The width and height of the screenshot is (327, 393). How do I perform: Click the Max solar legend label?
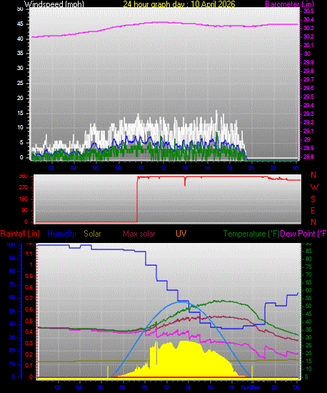pos(139,234)
